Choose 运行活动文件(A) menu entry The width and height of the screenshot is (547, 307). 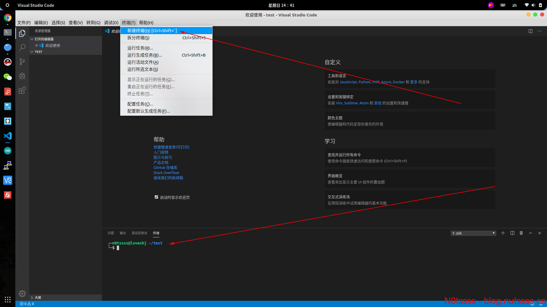(166, 62)
